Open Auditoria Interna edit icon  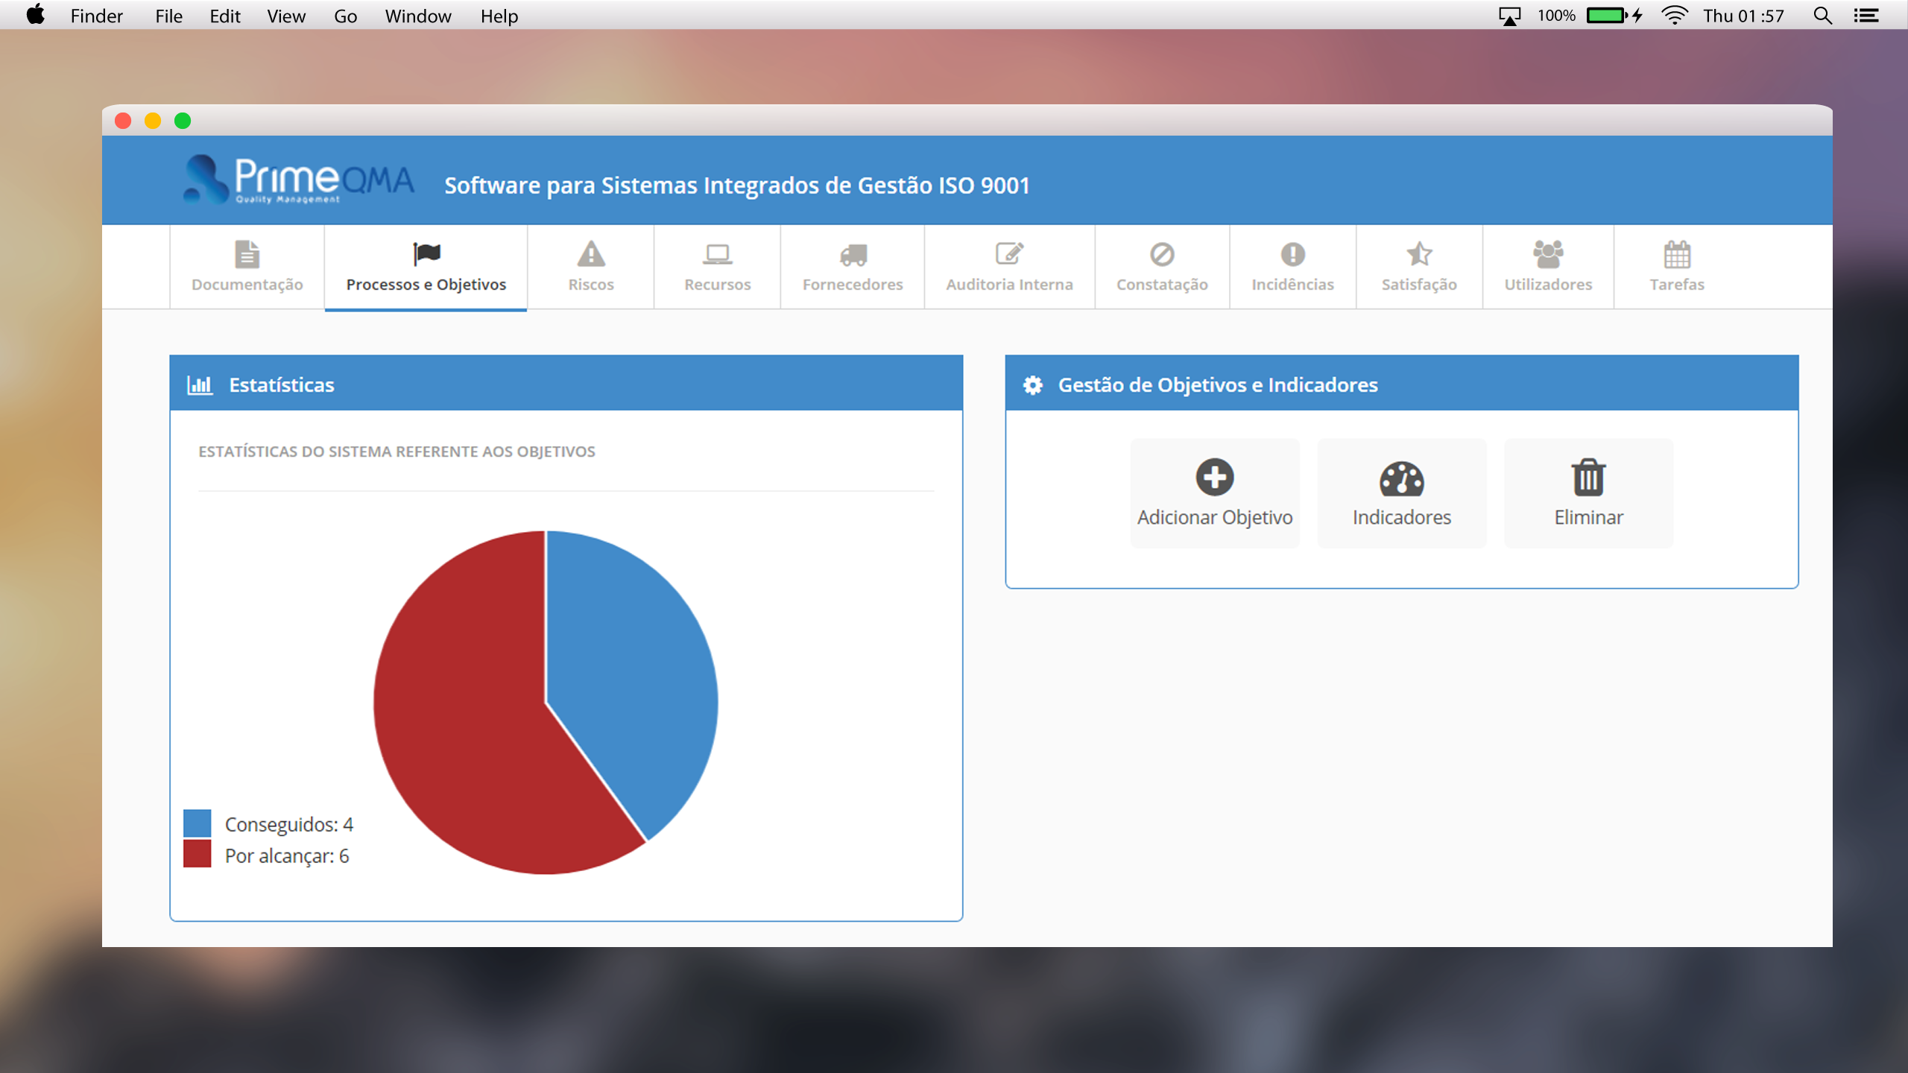coord(1009,255)
